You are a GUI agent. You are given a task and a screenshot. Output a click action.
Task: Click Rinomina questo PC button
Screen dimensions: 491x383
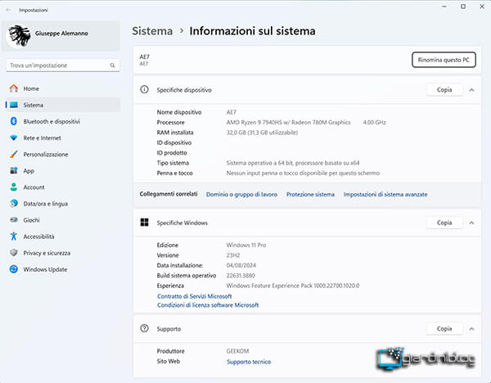[444, 60]
